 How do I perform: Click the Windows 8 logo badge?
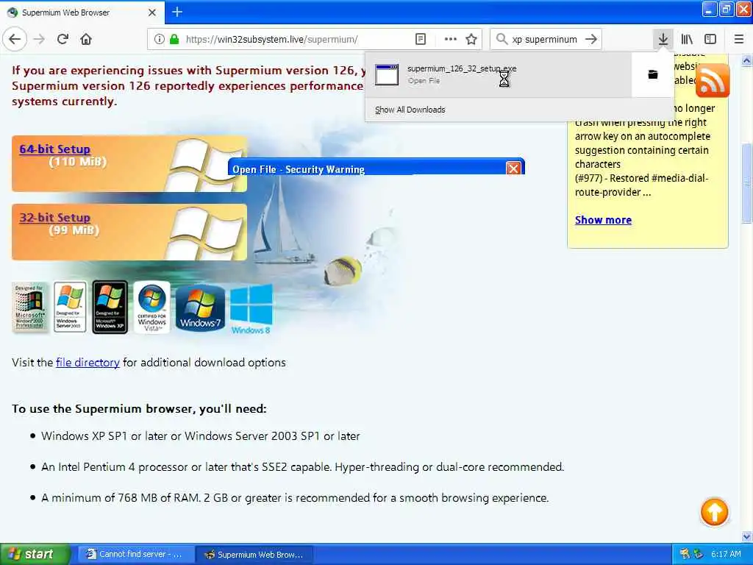click(x=251, y=308)
